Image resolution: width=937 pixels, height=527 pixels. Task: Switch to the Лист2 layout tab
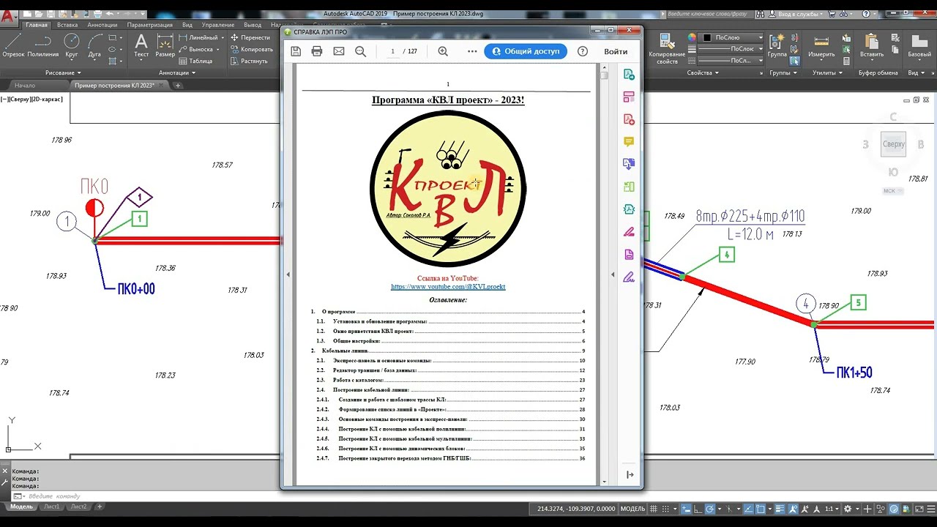[x=78, y=507]
